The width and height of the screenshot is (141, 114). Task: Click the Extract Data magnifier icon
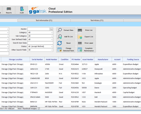point(60,30)
